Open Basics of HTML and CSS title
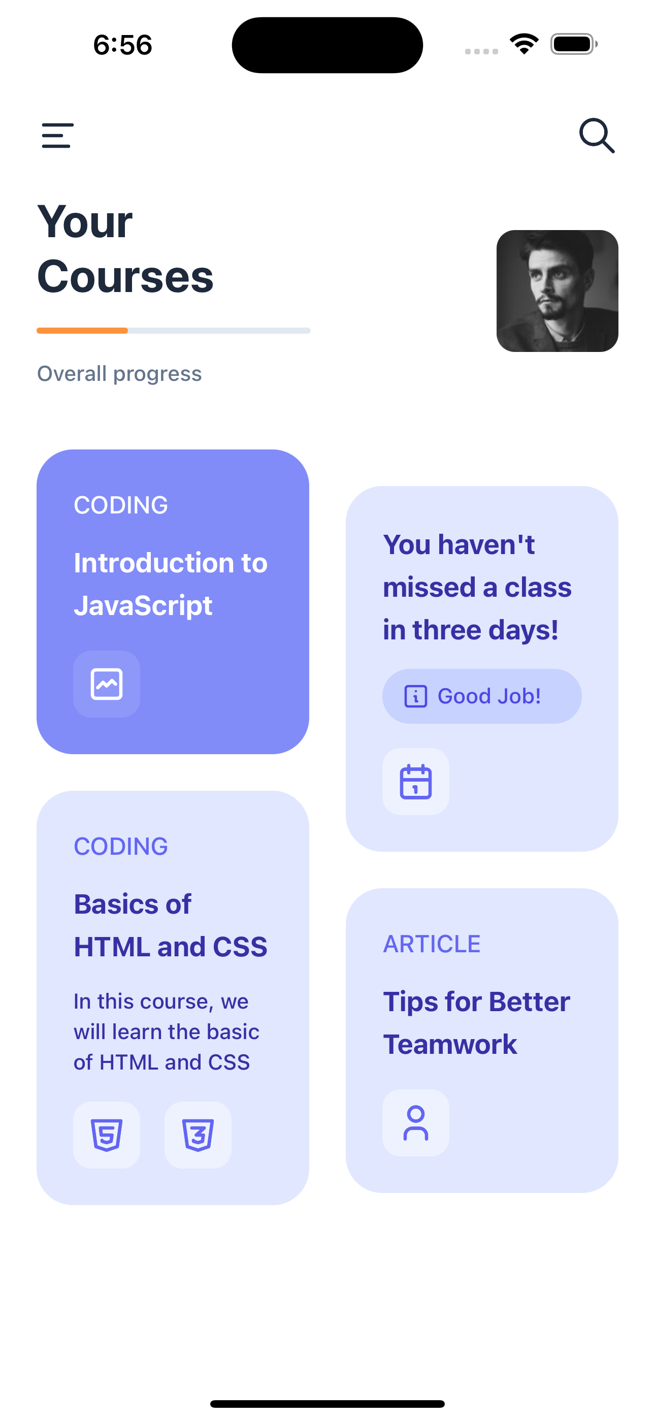Screen dimensions: 655x1420 point(171,925)
